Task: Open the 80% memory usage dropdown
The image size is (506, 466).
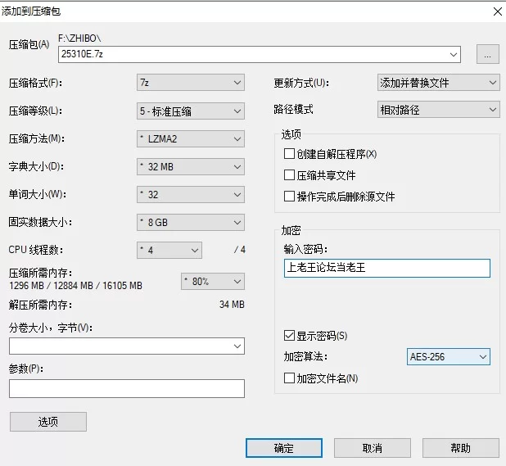Action: click(213, 282)
